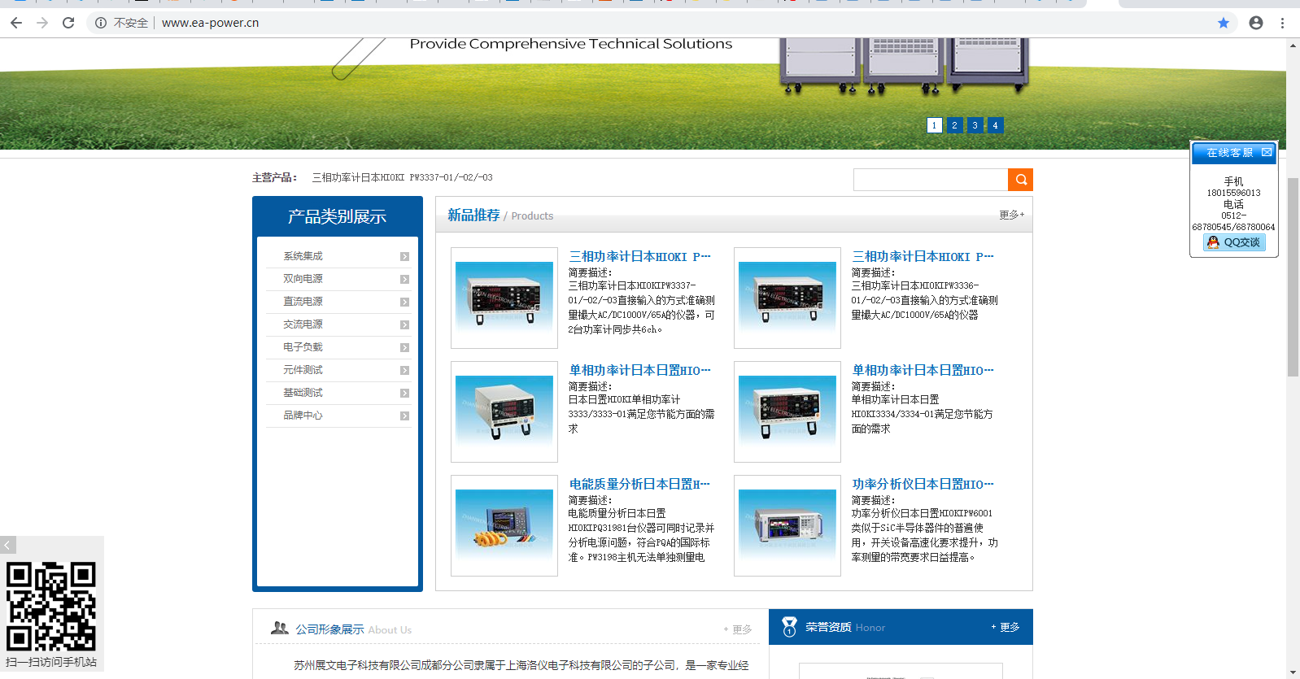Go forward in browser history
This screenshot has height=679, width=1300.
[42, 23]
